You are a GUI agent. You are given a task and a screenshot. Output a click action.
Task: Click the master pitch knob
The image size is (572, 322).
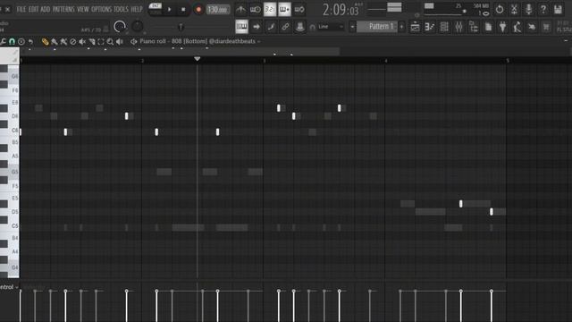137,26
